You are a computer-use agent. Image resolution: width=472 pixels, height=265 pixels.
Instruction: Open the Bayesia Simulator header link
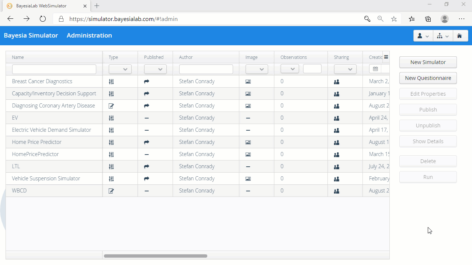coord(31,35)
